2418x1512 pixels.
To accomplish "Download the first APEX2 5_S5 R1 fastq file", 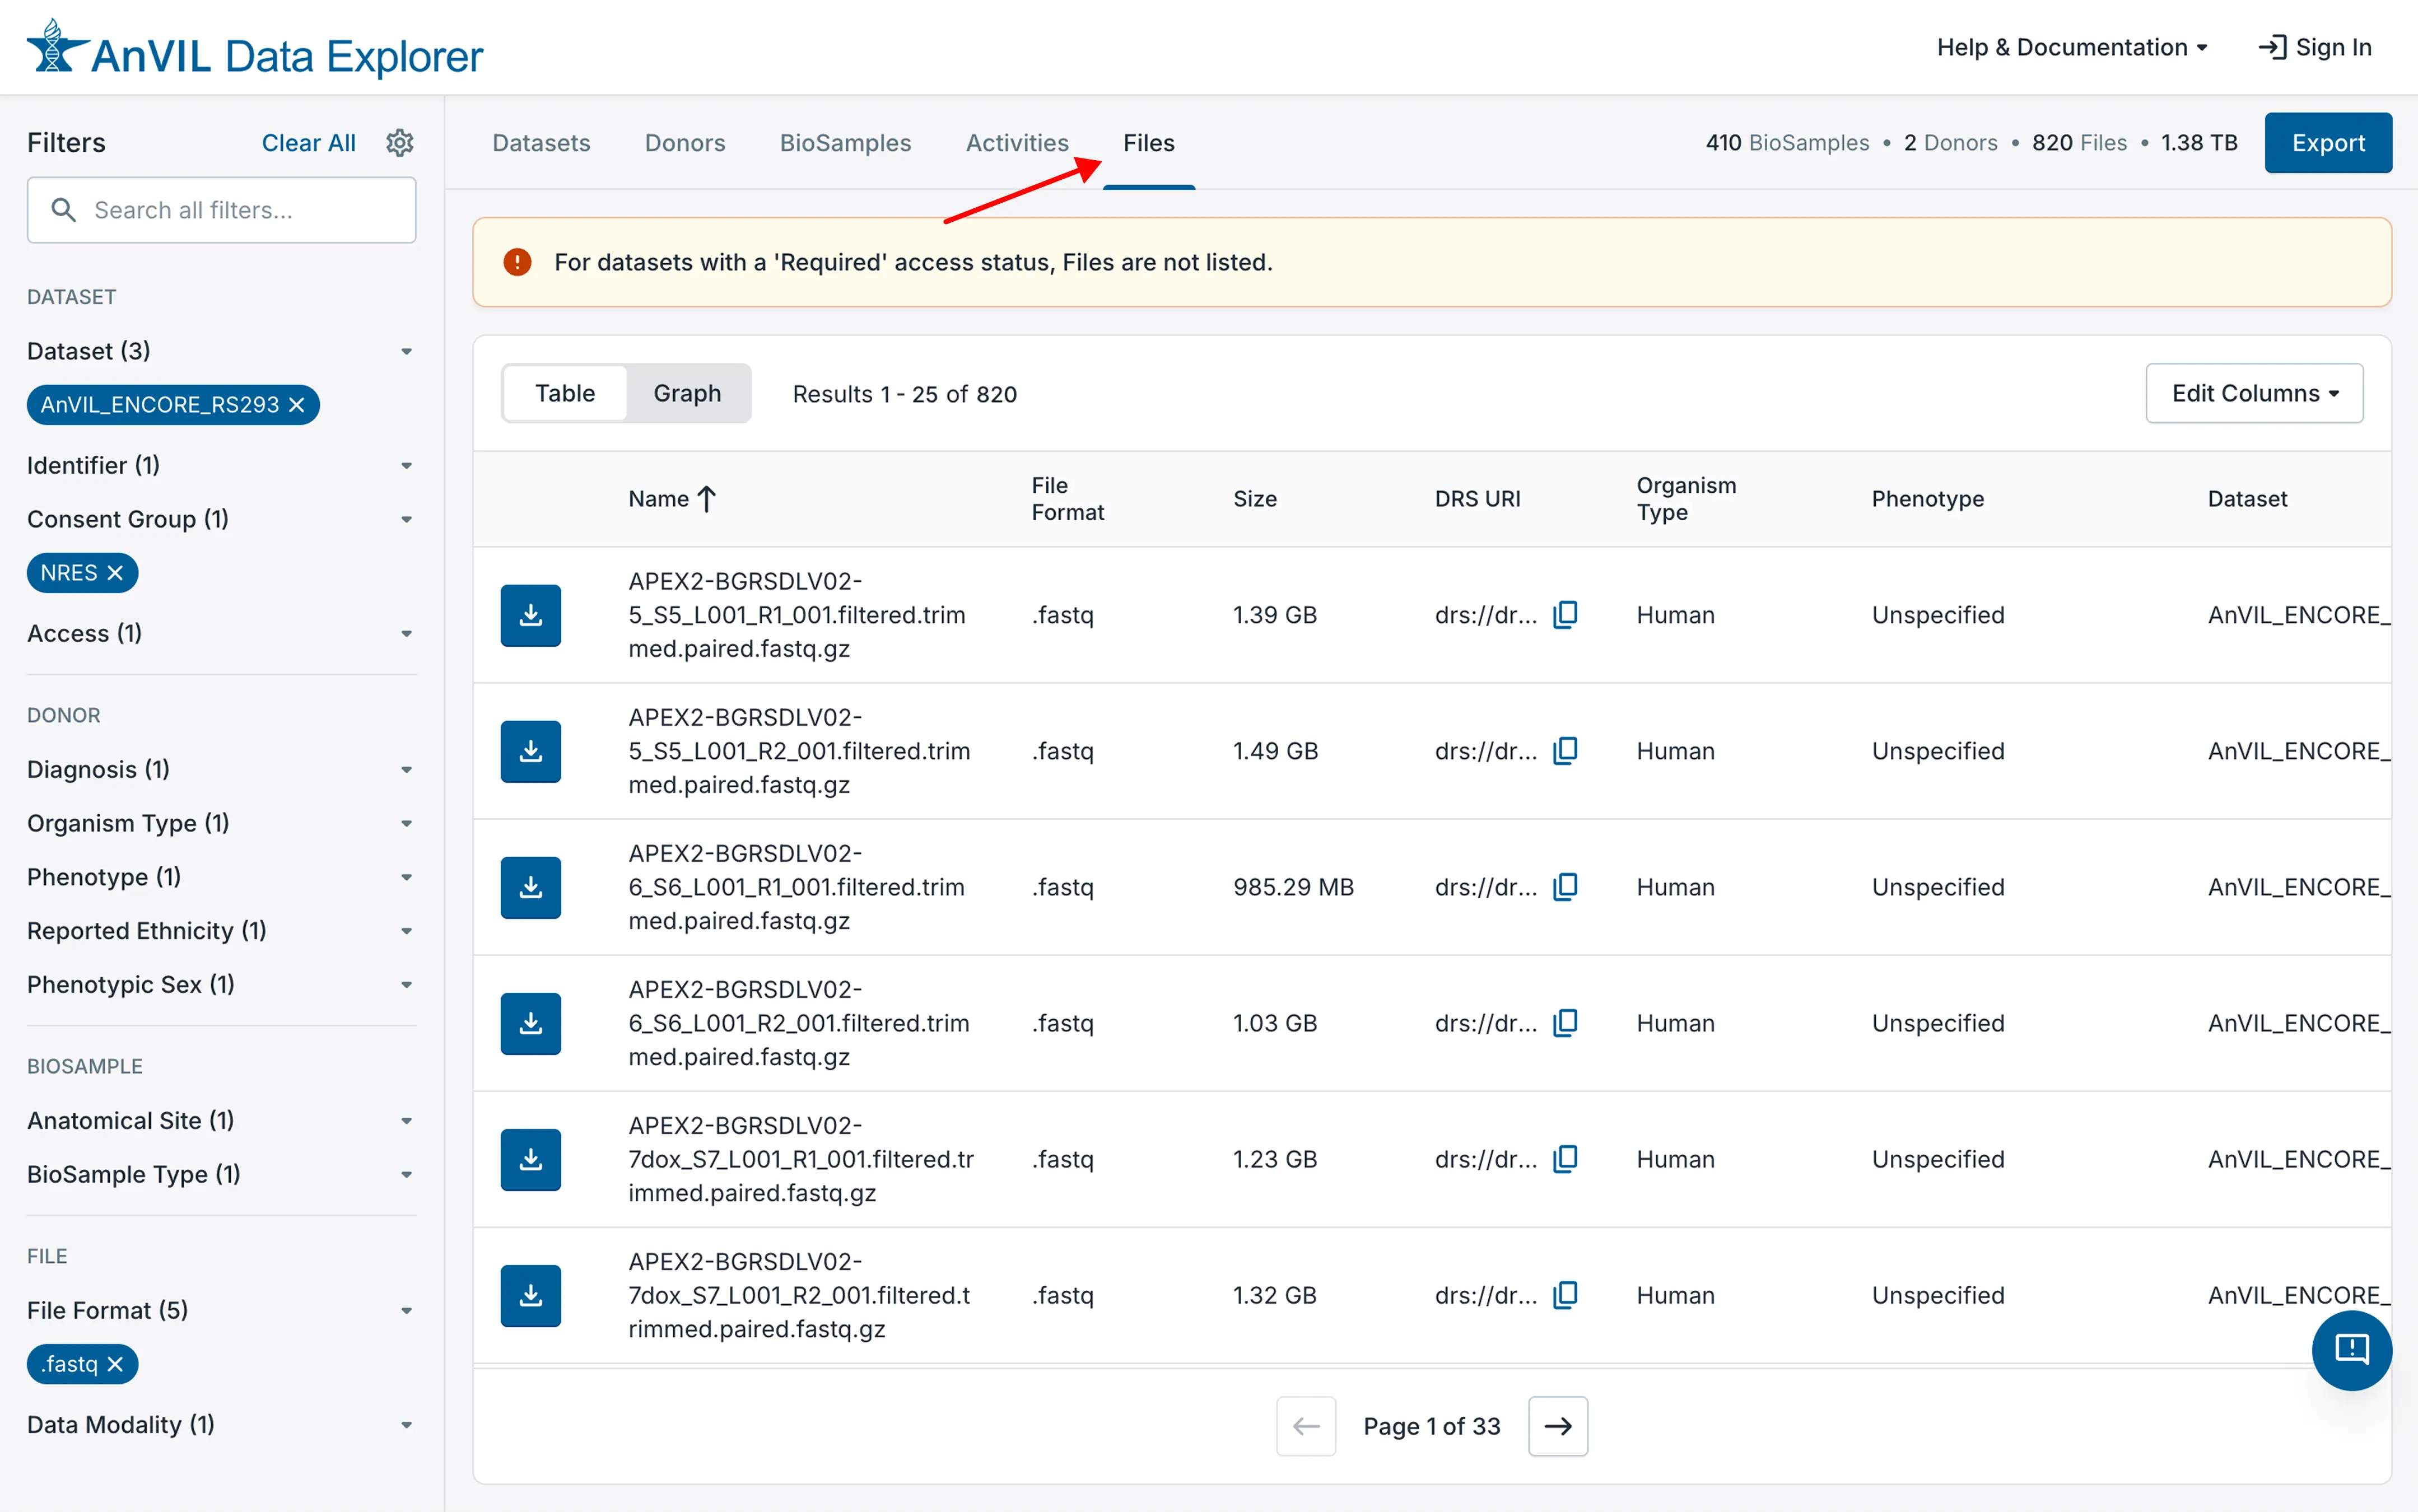I will (530, 615).
